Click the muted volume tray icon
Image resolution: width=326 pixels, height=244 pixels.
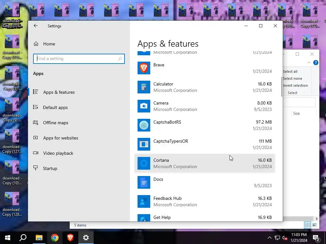pyautogui.click(x=285, y=238)
